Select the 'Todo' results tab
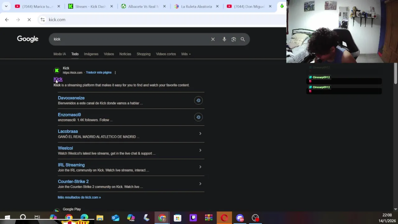Image resolution: width=398 pixels, height=224 pixels. coord(75,54)
